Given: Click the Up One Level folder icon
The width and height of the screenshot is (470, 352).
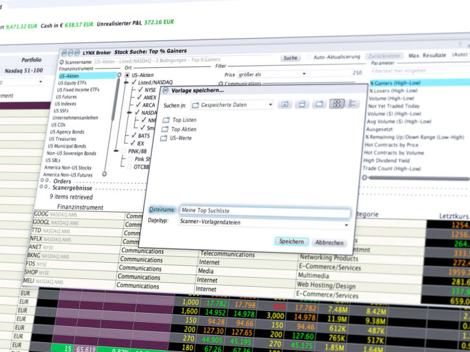Looking at the screenshot, I should tap(285, 104).
